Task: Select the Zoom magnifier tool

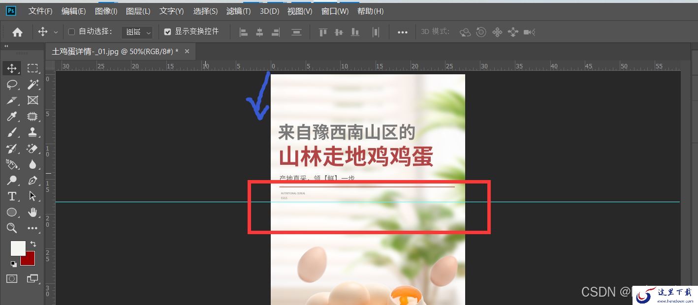Action: [12, 228]
